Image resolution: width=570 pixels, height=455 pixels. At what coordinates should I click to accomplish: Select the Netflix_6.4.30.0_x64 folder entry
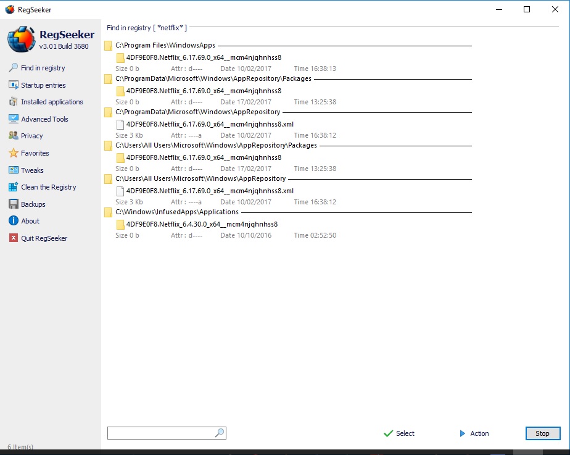pos(202,224)
